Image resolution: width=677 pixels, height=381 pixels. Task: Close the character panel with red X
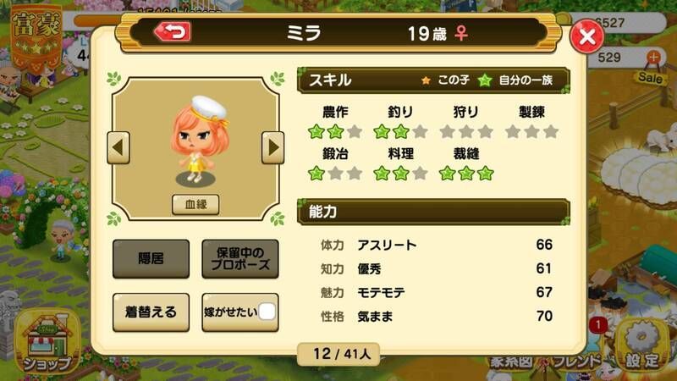tap(587, 36)
